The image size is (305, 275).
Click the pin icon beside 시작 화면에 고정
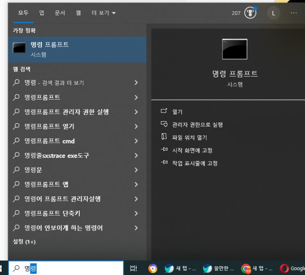pyautogui.click(x=164, y=150)
